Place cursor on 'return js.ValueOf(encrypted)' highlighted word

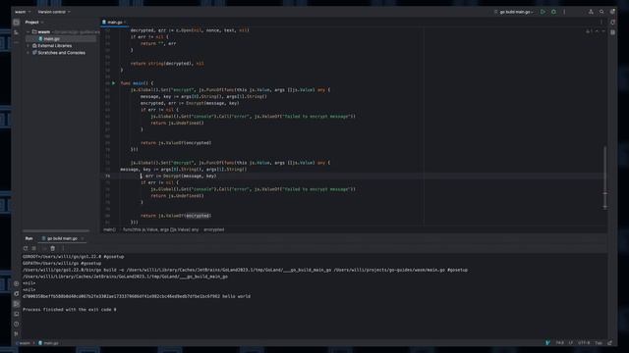click(198, 216)
